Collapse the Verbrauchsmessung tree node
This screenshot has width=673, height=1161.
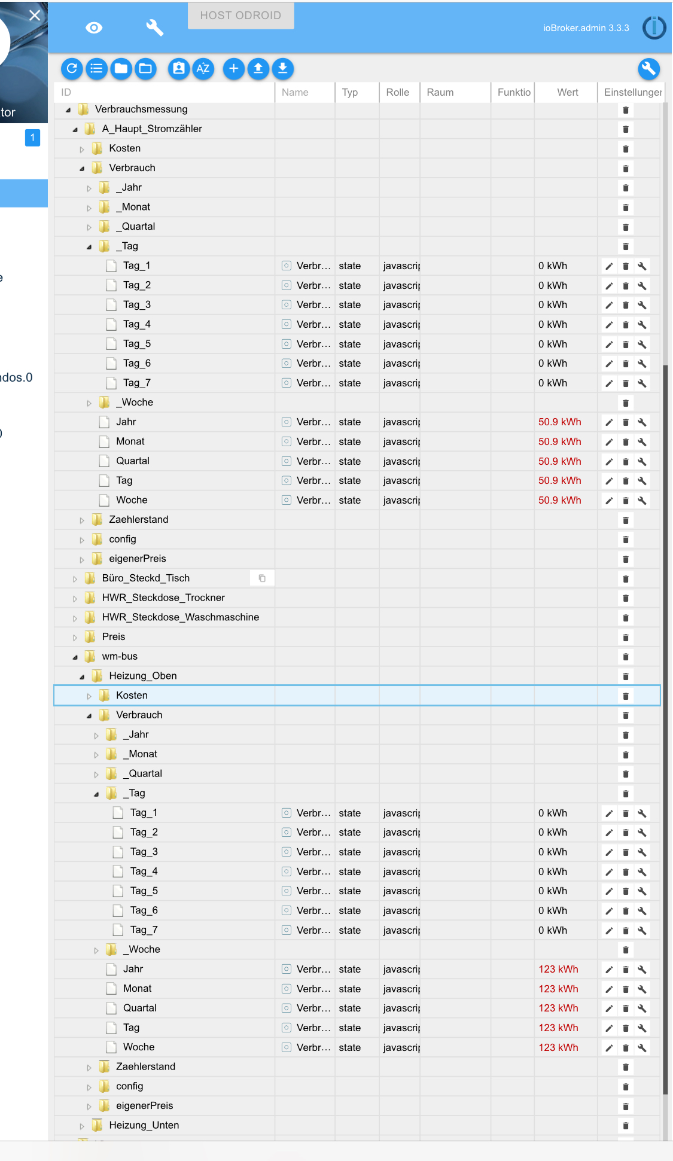(x=68, y=109)
